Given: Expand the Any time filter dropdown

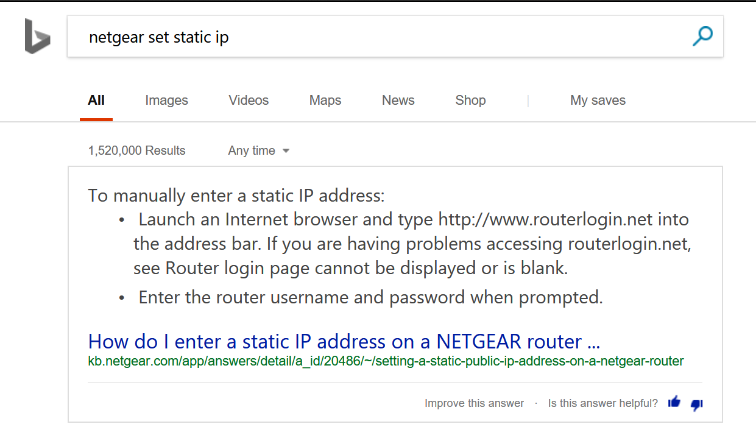Looking at the screenshot, I should 258,150.
